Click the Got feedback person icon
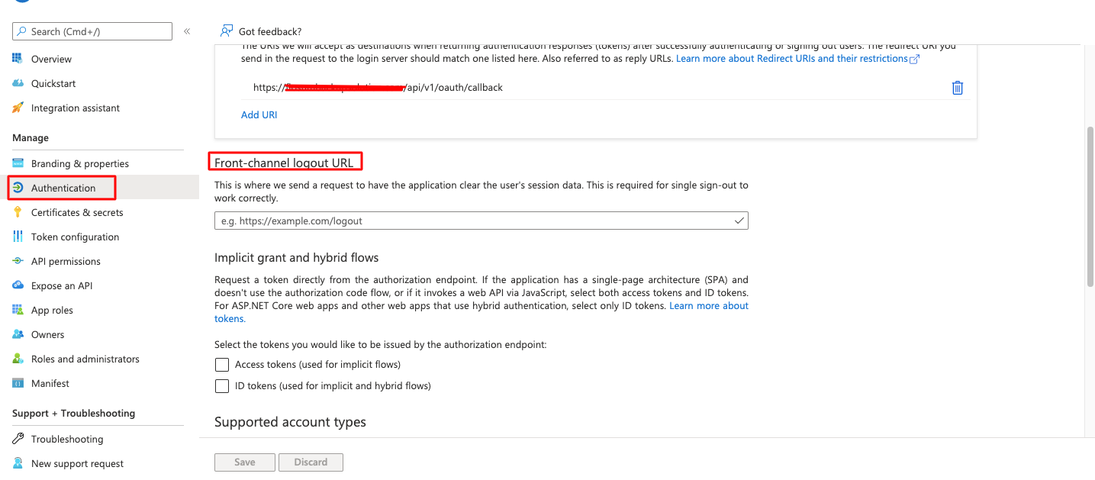Image resolution: width=1095 pixels, height=480 pixels. coord(226,31)
